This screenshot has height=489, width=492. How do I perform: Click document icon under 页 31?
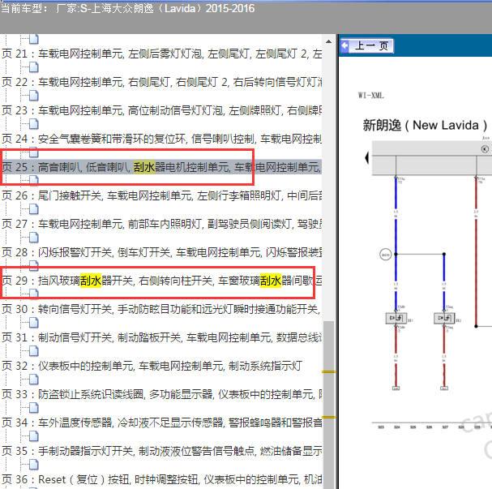pos(33,351)
